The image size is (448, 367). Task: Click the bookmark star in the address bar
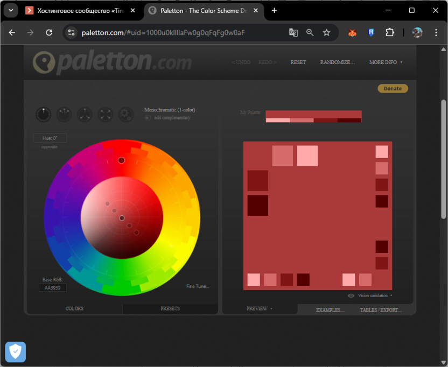tap(326, 32)
